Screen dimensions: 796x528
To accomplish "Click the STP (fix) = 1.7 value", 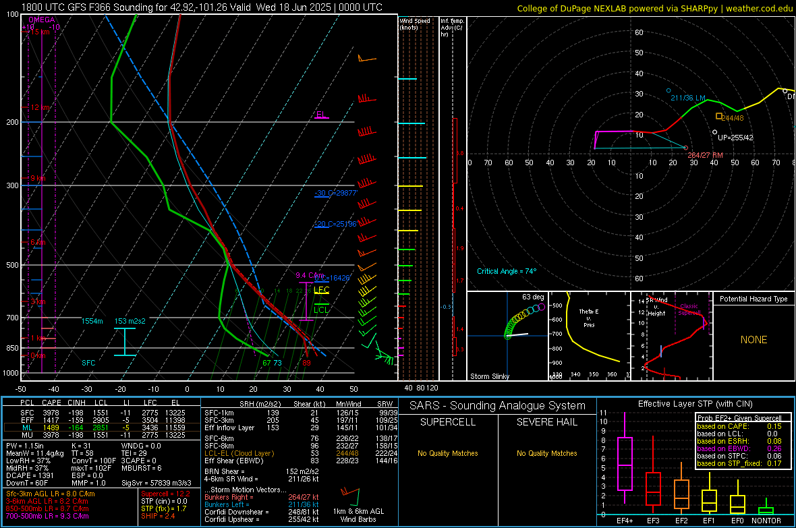I will (164, 508).
